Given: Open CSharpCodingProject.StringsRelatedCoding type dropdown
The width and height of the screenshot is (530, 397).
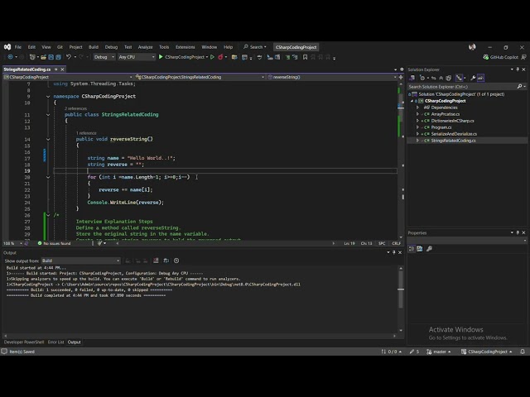Looking at the screenshot, I should coord(200,77).
